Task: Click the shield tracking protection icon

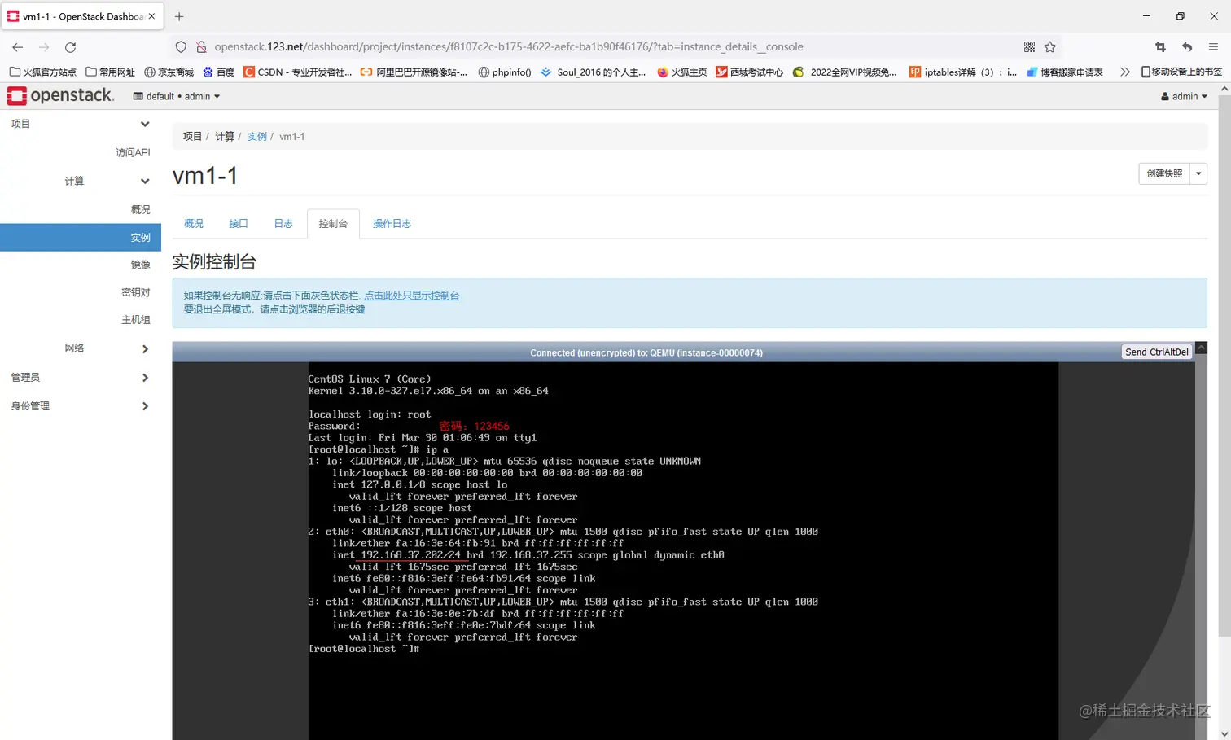Action: coord(182,47)
